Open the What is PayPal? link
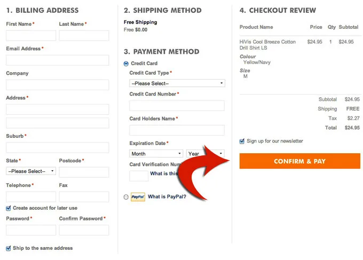Image resolution: width=363 pixels, height=260 pixels. click(x=167, y=197)
